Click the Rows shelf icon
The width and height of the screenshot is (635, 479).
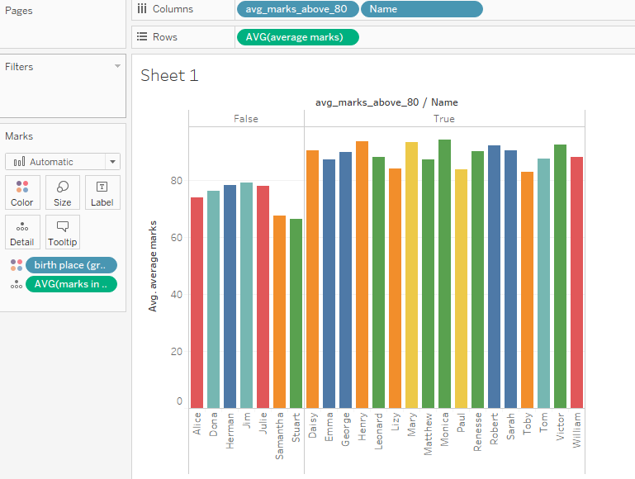click(x=142, y=36)
